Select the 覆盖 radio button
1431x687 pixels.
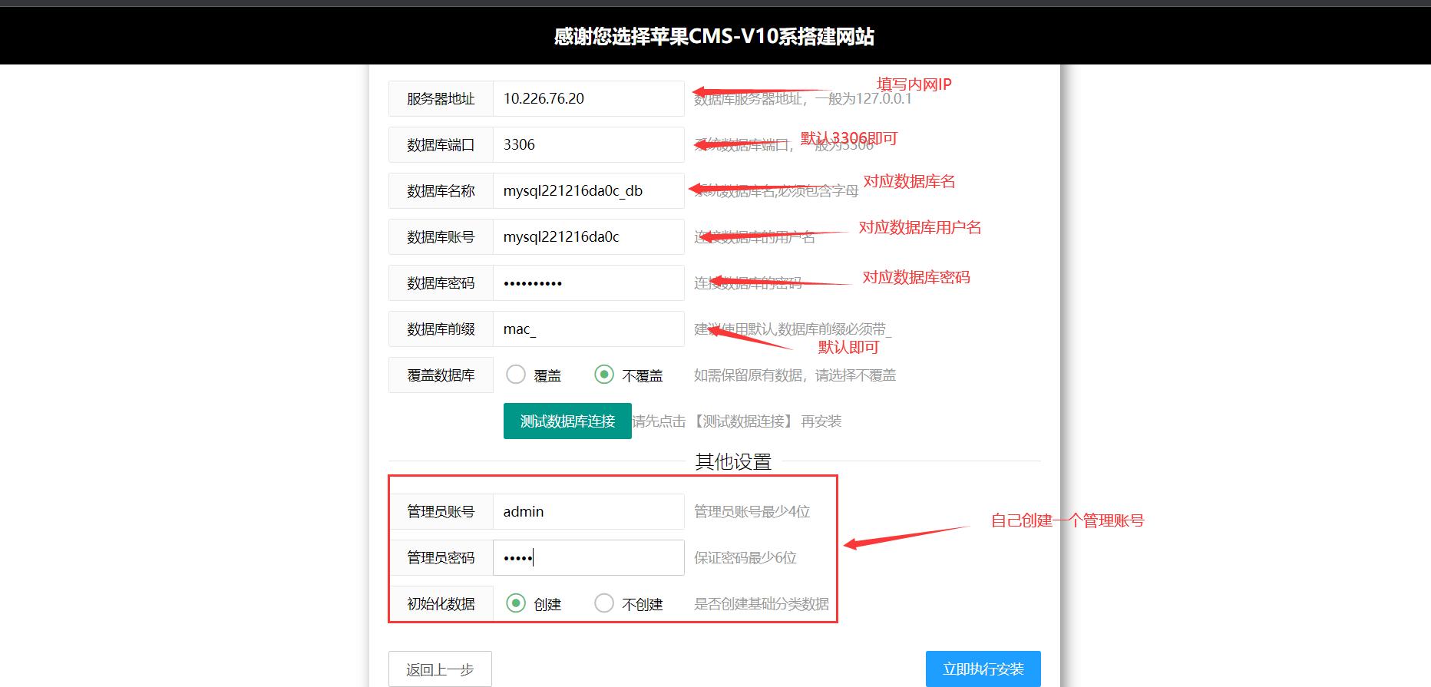point(516,374)
